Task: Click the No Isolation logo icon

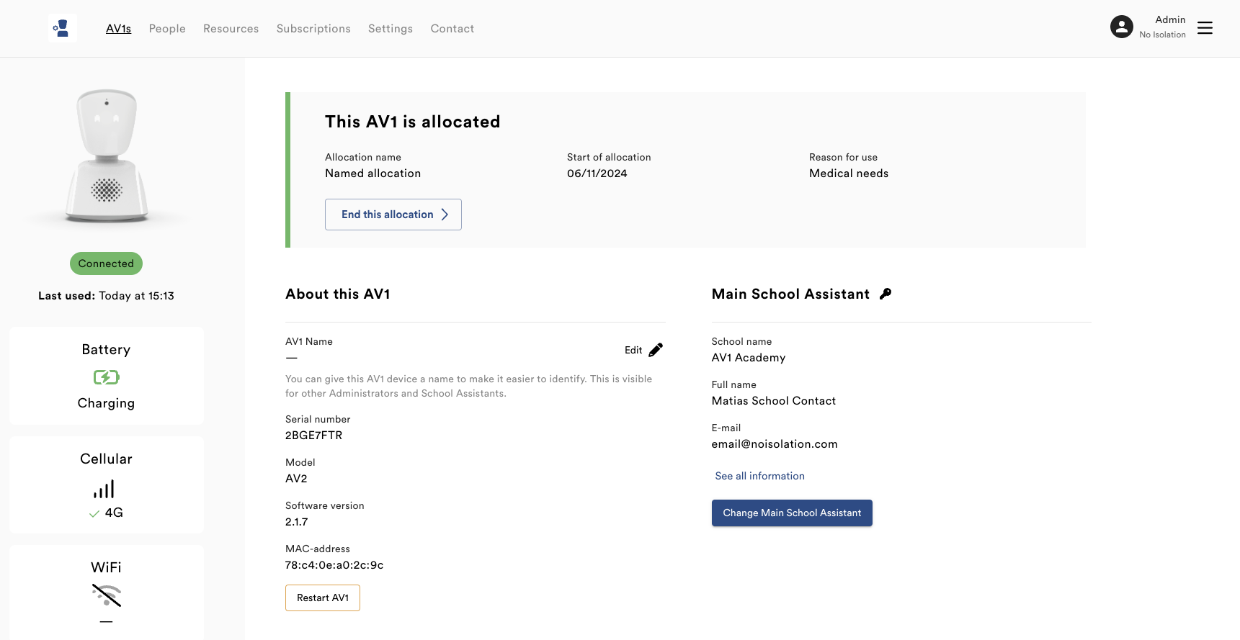Action: coord(62,28)
